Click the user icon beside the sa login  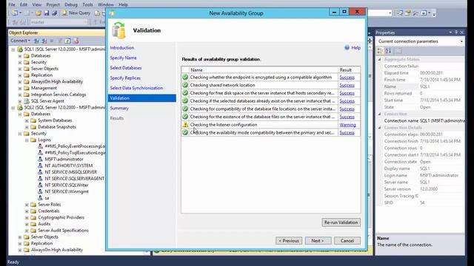pos(40,198)
